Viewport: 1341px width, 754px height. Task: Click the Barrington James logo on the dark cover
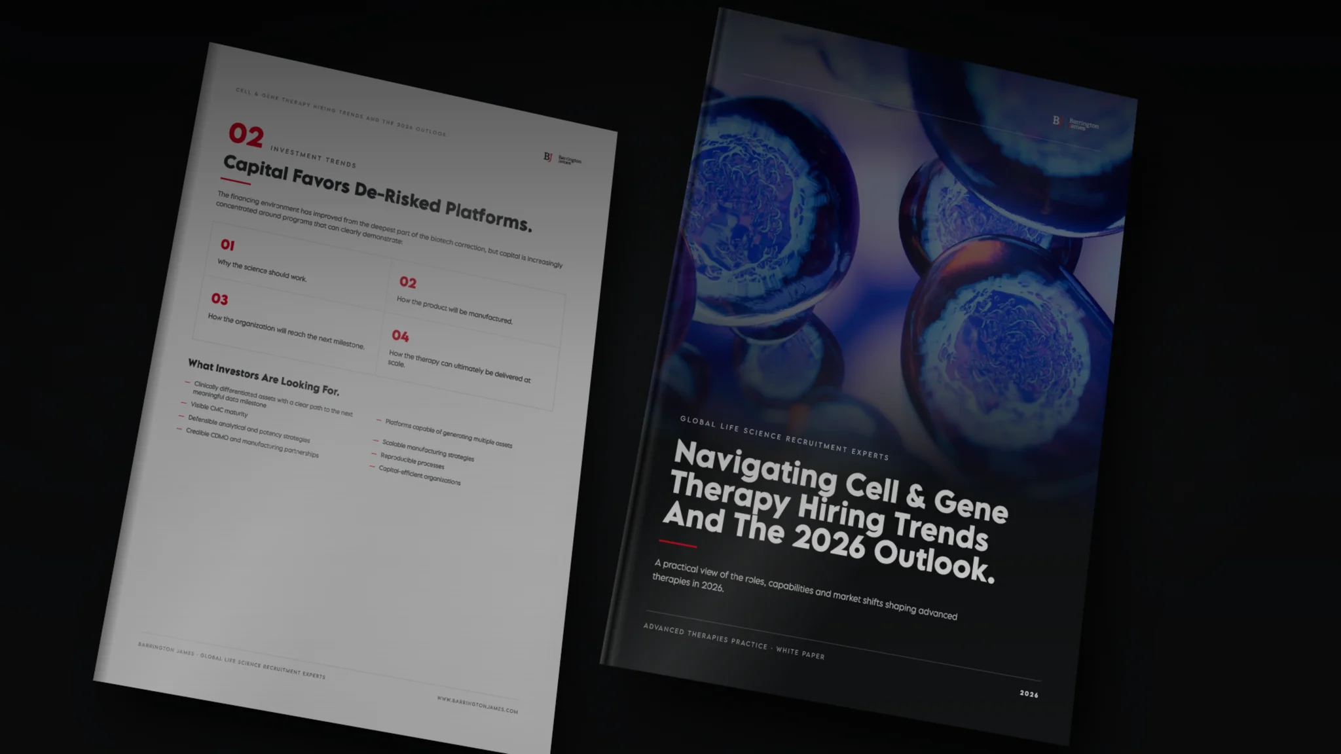1076,122
